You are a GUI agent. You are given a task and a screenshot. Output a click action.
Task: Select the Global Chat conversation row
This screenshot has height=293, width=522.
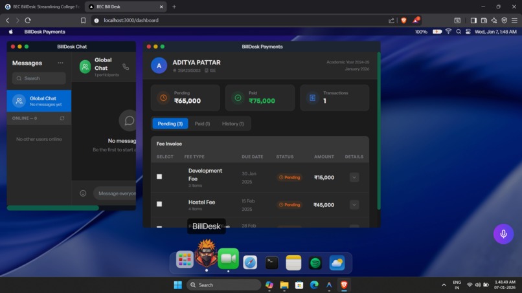coord(39,101)
